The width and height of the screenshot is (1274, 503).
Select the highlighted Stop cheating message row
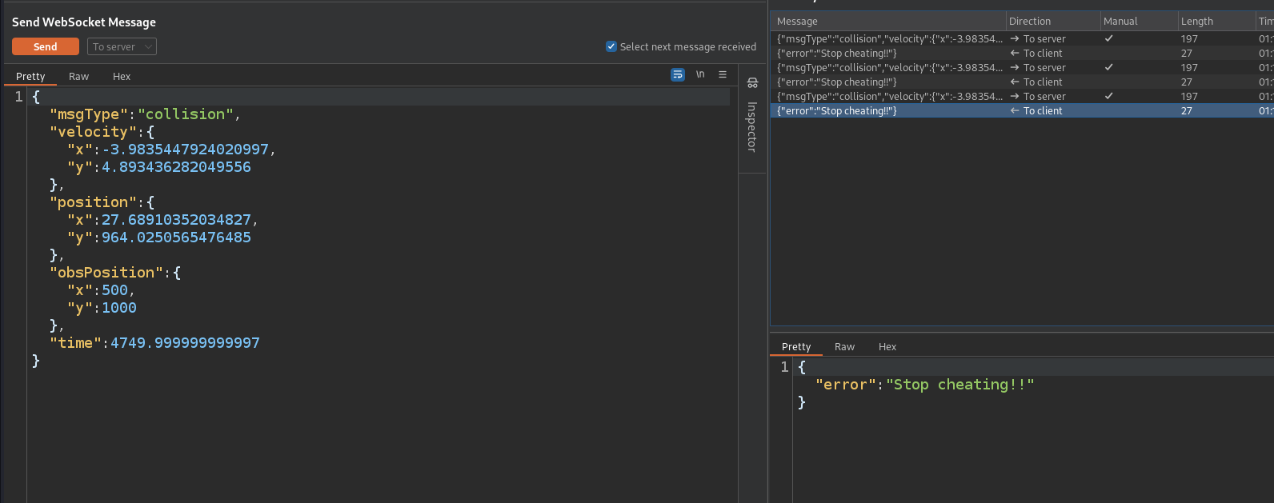point(888,111)
